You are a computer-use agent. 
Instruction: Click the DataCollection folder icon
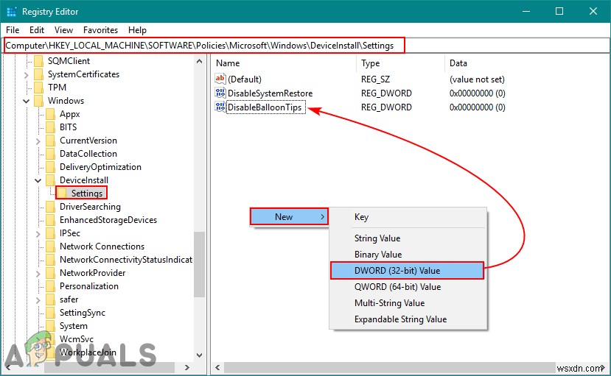pos(50,154)
